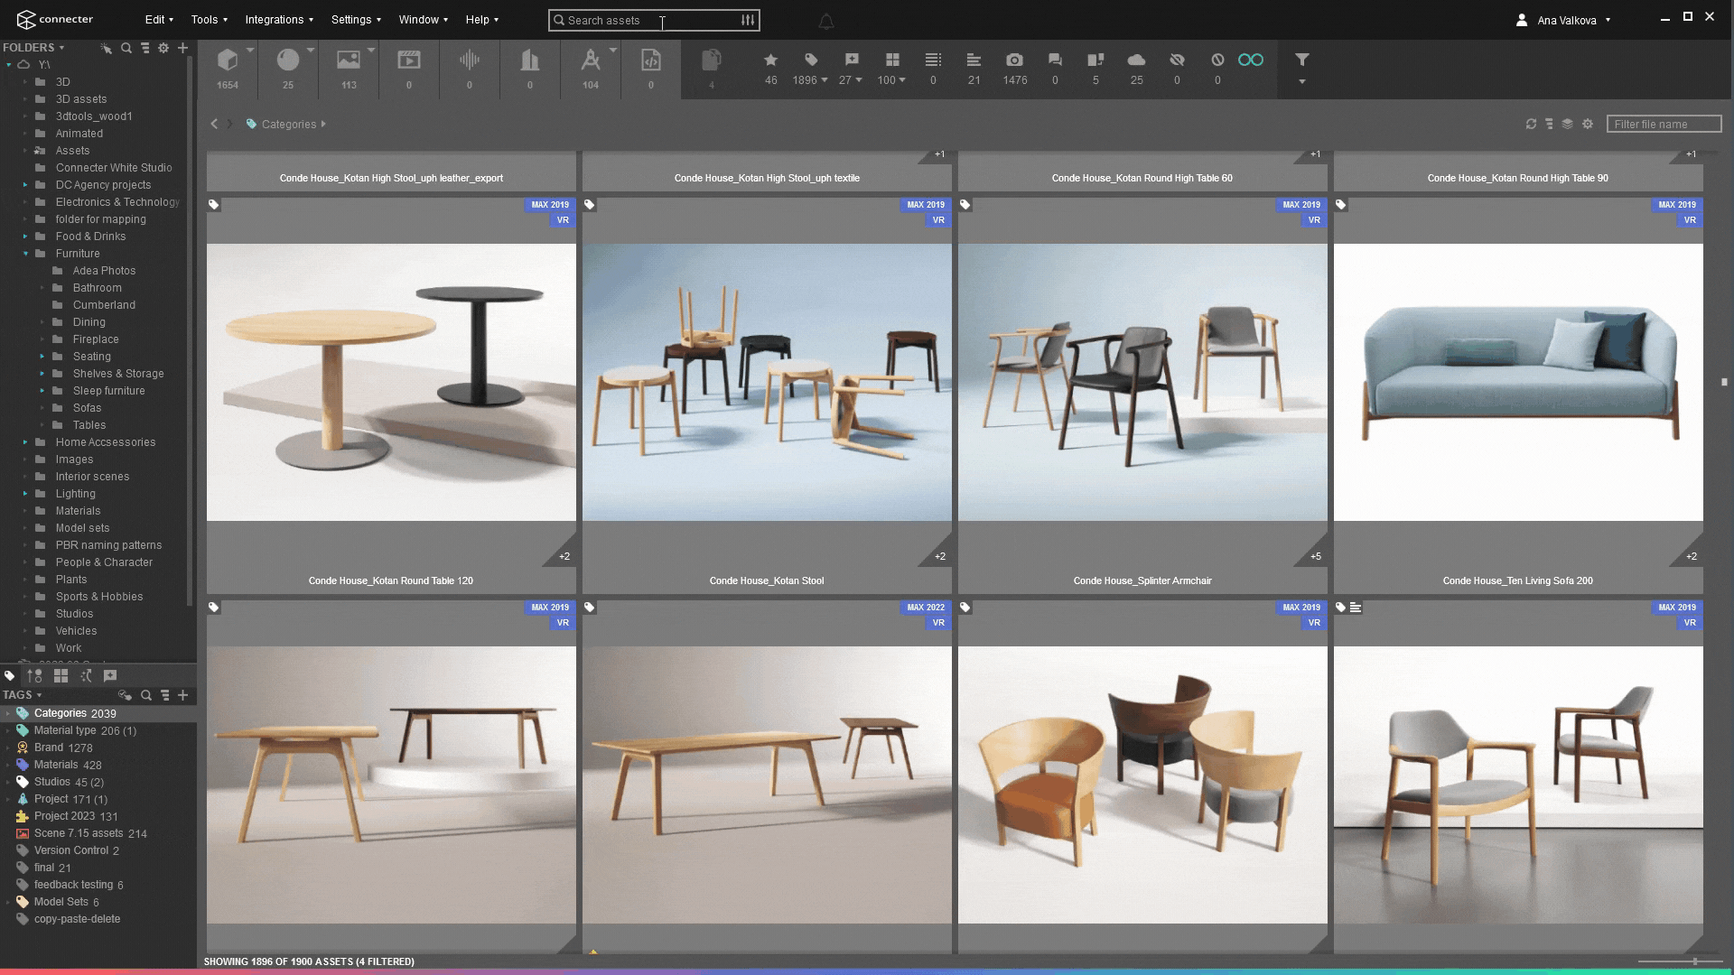Image resolution: width=1734 pixels, height=975 pixels.
Task: Search tags with magnifier icon
Action: coord(145,695)
